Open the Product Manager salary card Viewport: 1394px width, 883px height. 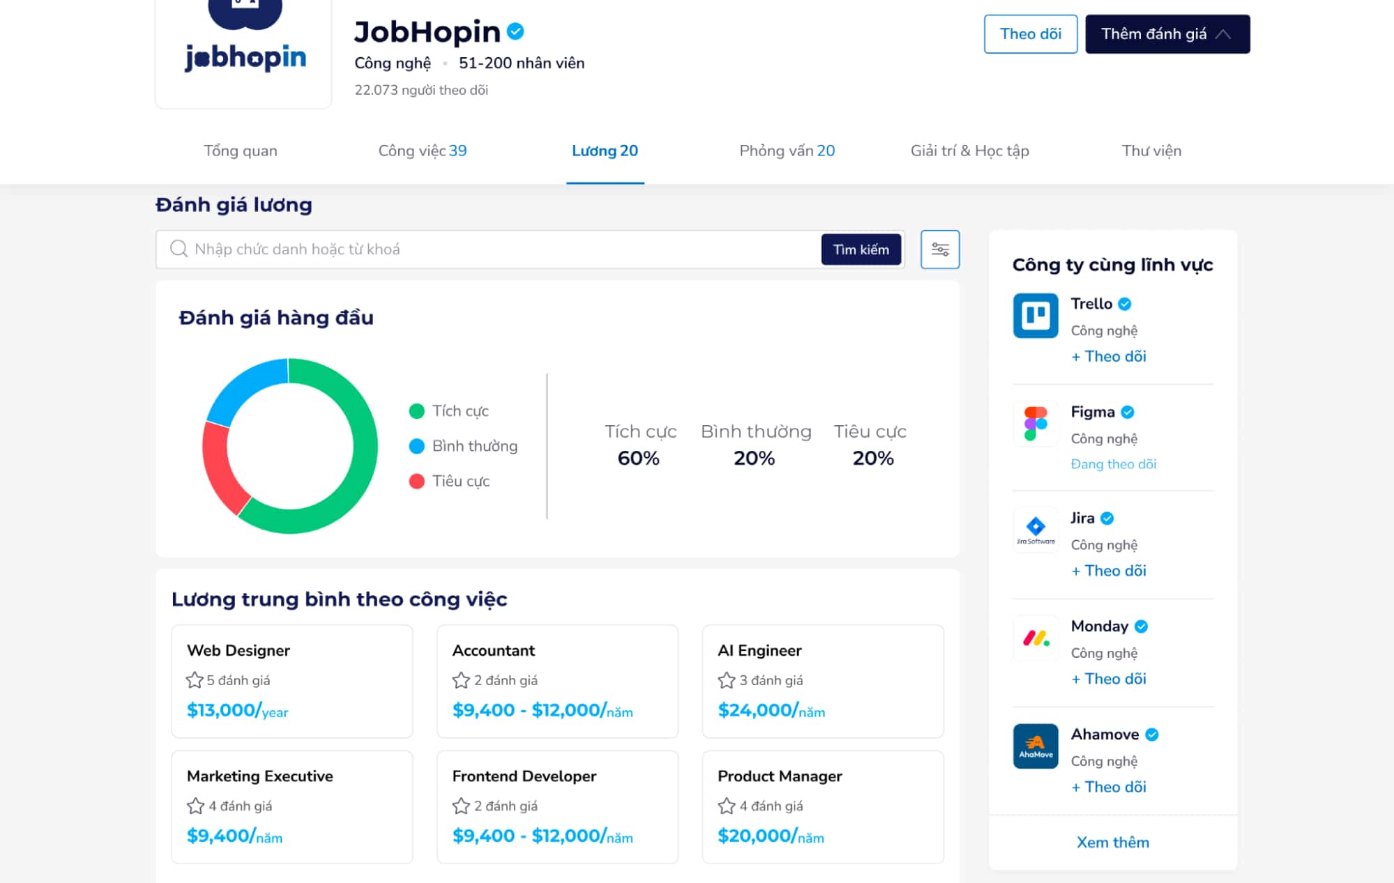pos(823,807)
